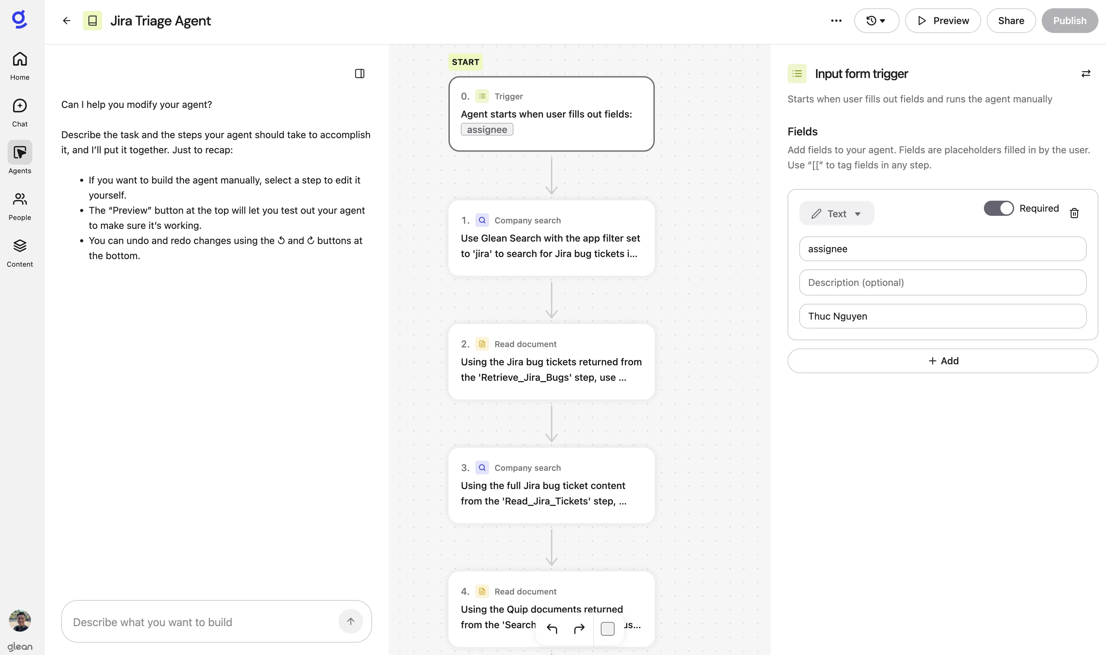This screenshot has height=655, width=1106.
Task: Click the Jira Triage Agent book icon
Action: (x=92, y=21)
